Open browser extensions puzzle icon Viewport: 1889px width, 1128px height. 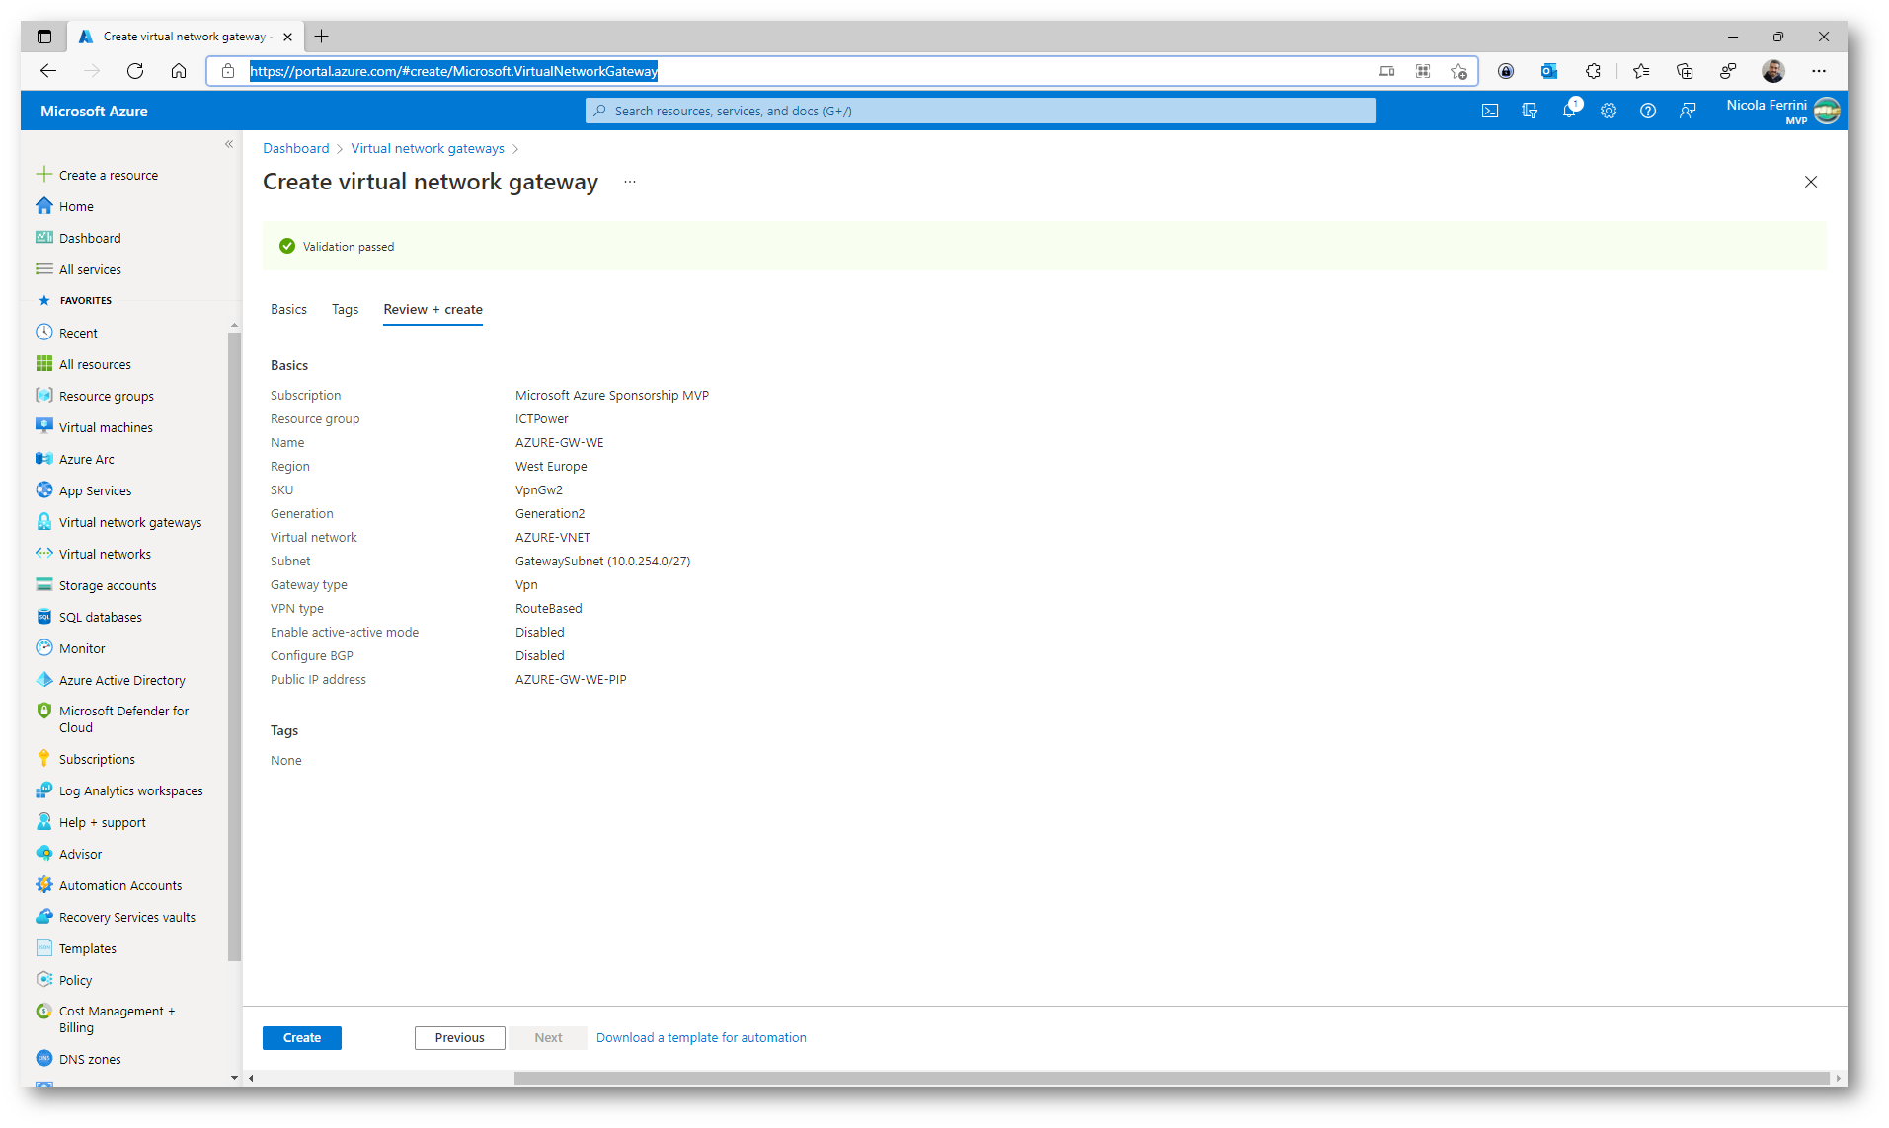[1593, 71]
